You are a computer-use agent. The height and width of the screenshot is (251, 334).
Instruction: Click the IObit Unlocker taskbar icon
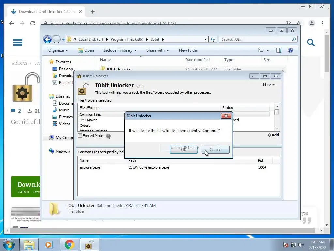(x=89, y=244)
